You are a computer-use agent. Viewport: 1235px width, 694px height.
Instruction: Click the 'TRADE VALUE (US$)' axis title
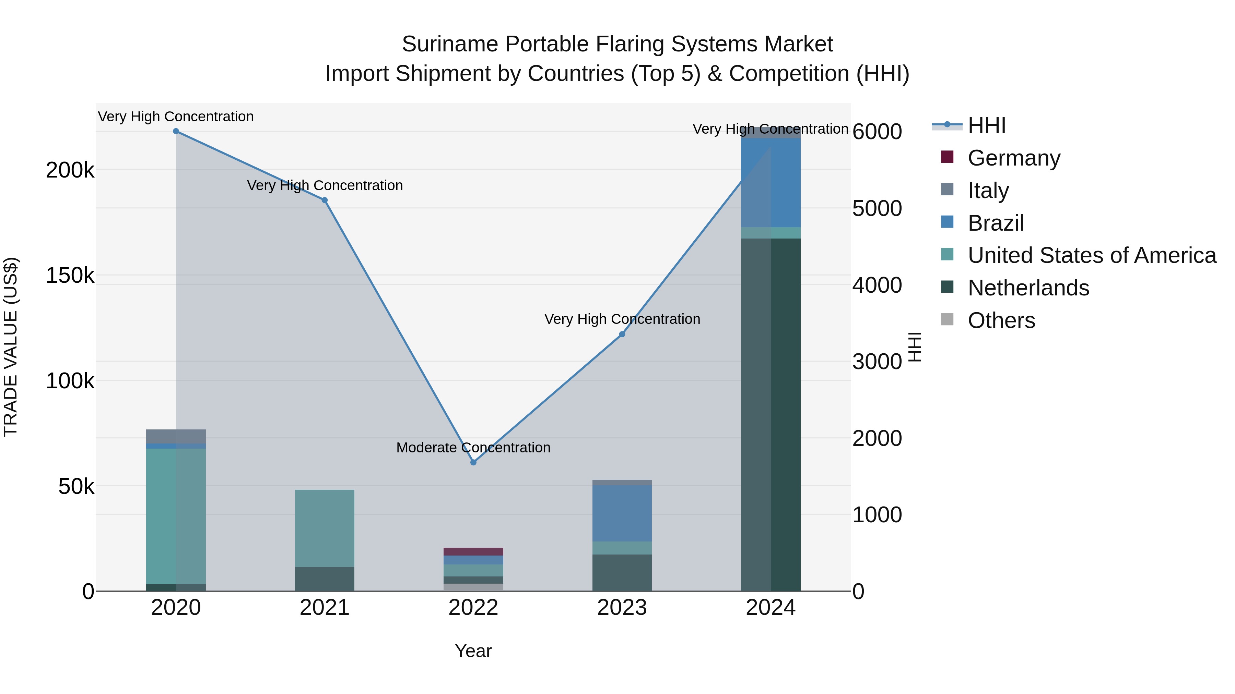point(11,347)
